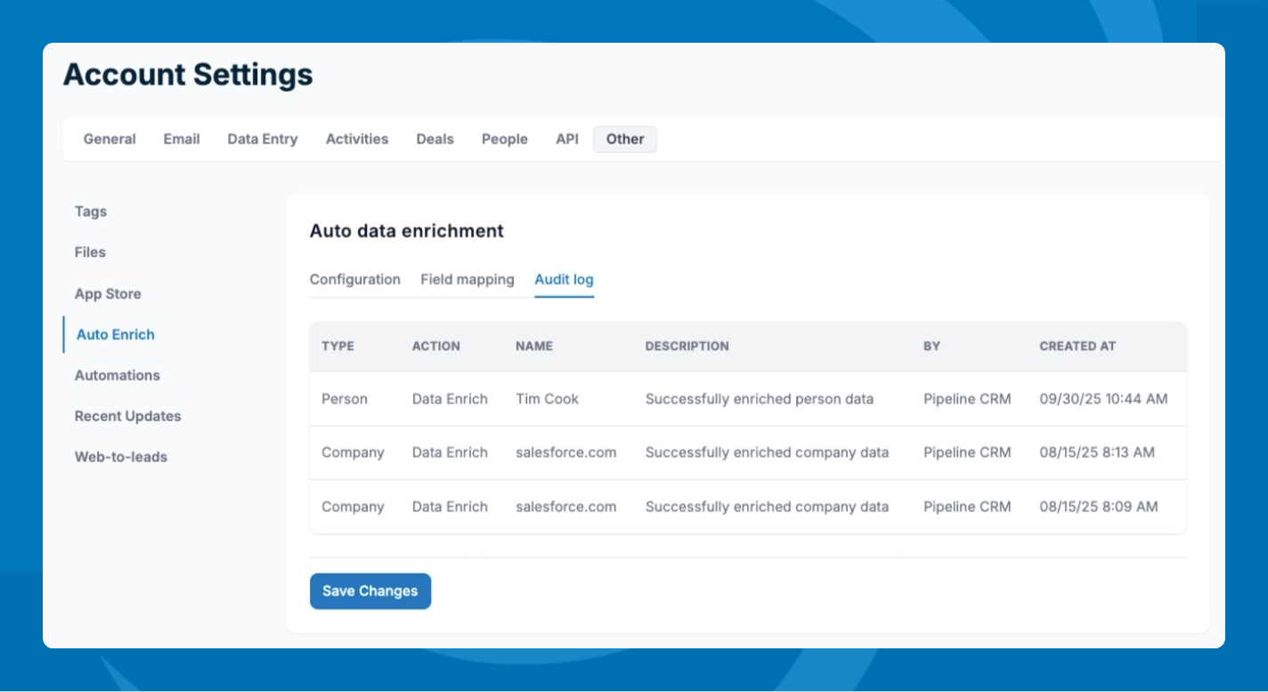Go to the Activities tab
This screenshot has width=1268, height=692.
coord(357,139)
